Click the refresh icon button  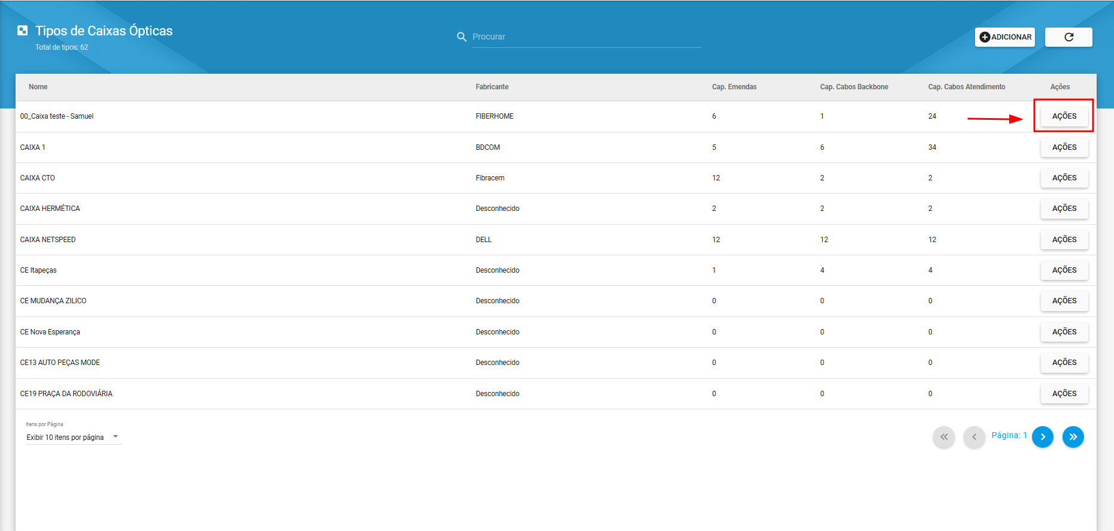(1068, 37)
